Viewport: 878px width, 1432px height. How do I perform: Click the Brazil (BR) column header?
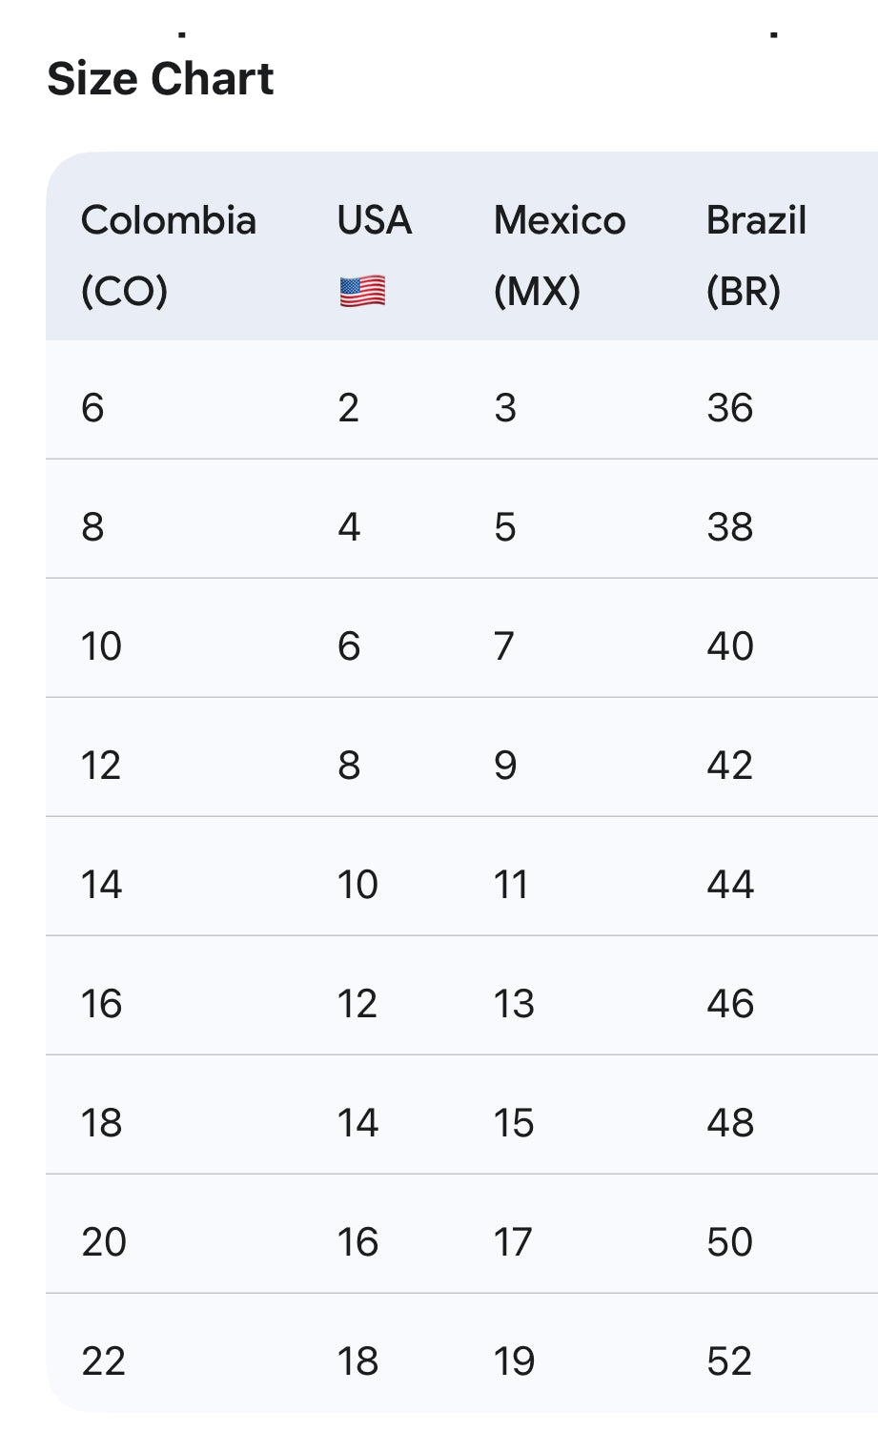(x=756, y=255)
